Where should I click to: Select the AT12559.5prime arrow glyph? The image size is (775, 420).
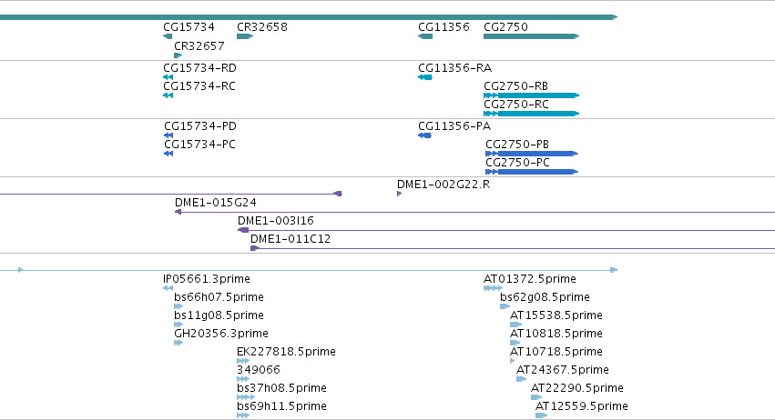[x=541, y=415]
